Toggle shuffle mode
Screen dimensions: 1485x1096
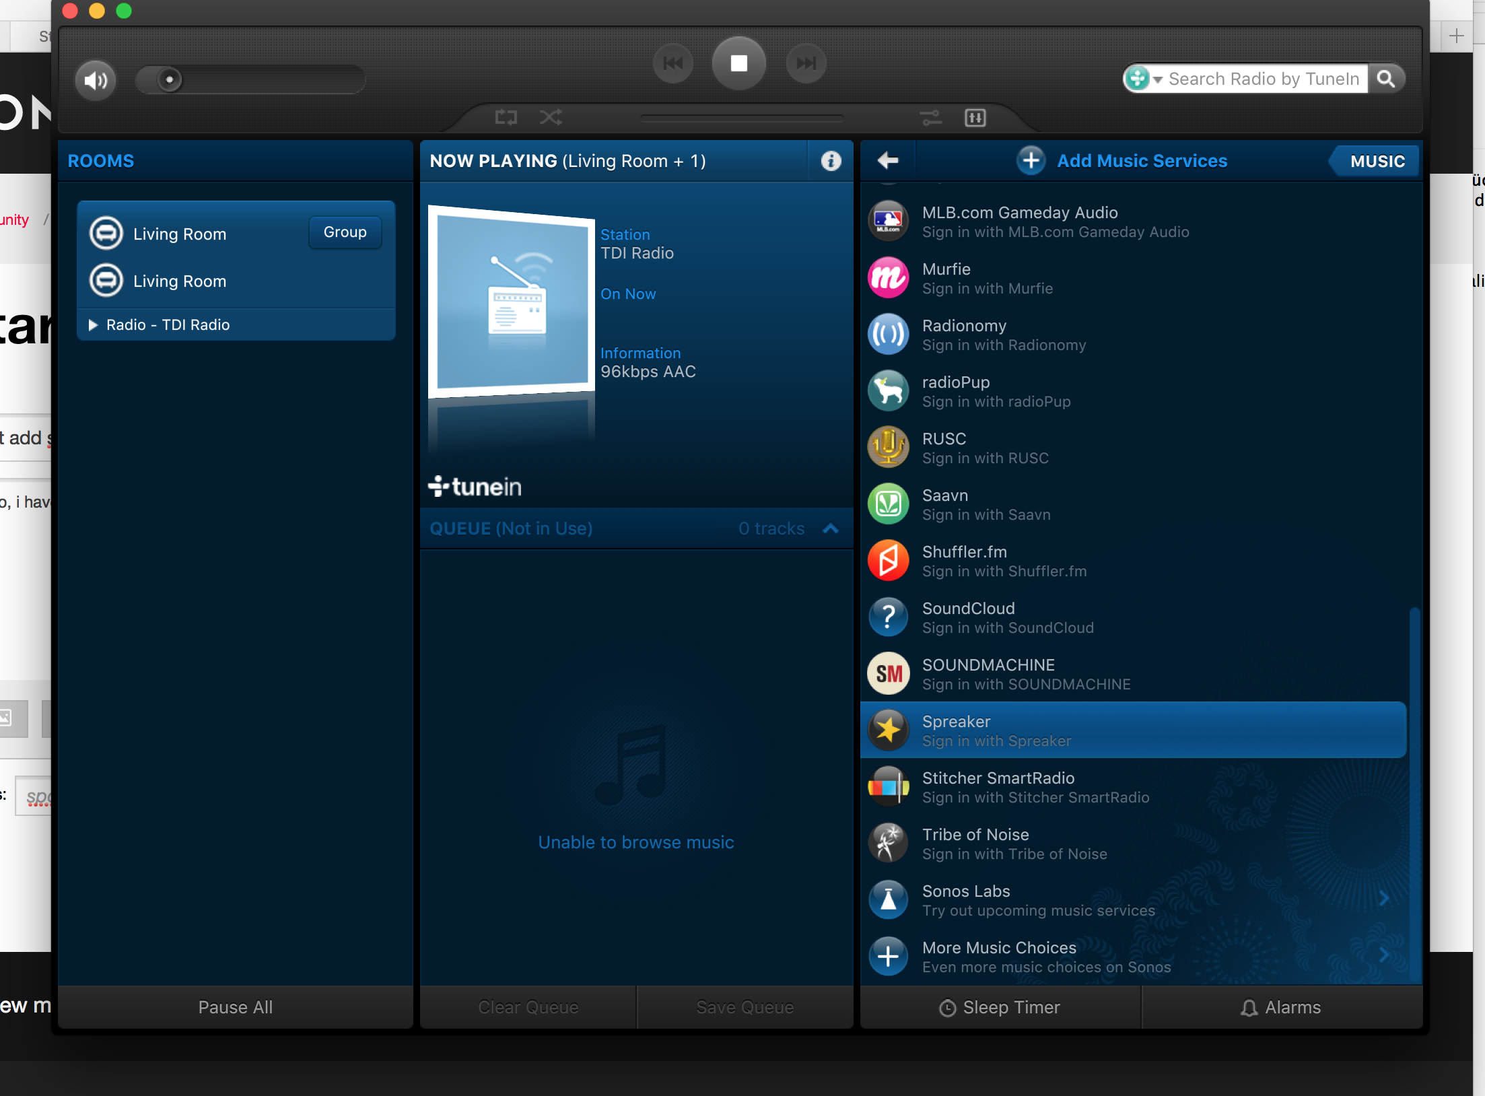[551, 118]
